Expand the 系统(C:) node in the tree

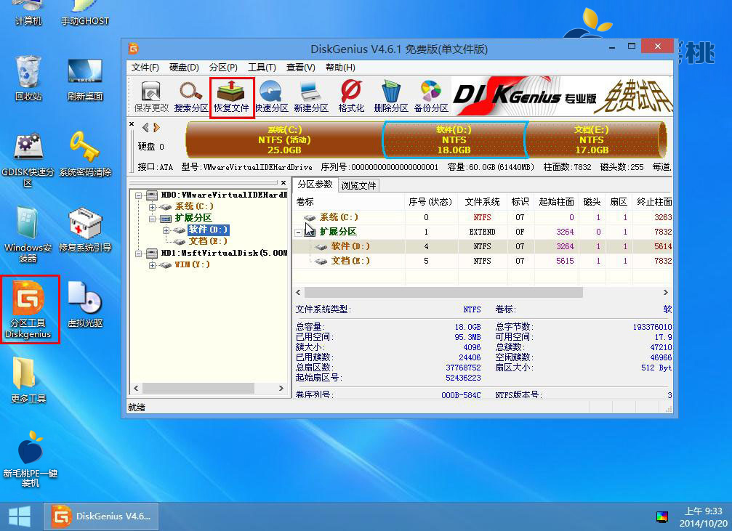(x=152, y=207)
